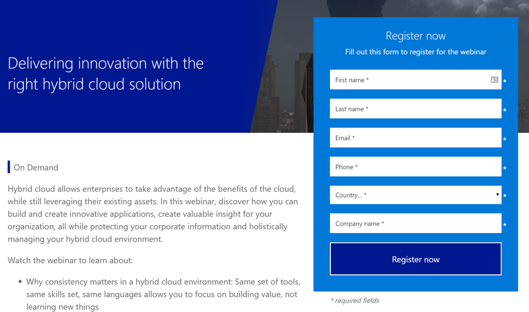Click the blue accent bar next to On Demand
Image resolution: width=529 pixels, height=312 pixels.
click(8, 166)
